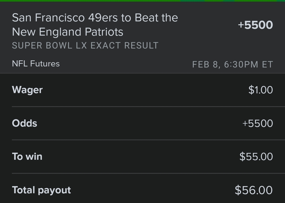
Task: Open the NFL Futures category label
Action: tap(36, 64)
